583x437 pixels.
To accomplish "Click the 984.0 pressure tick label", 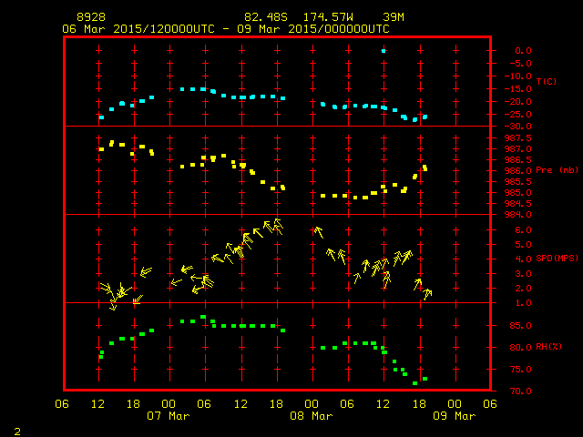I will (518, 215).
